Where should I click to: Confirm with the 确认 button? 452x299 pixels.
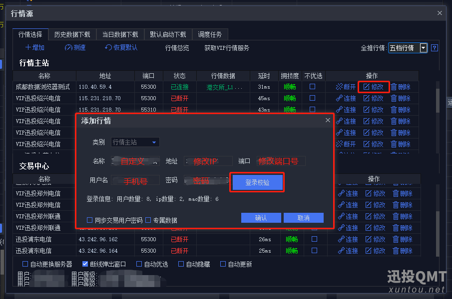(261, 218)
